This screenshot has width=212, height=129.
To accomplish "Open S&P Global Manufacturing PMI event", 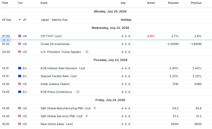I will 66,108.
